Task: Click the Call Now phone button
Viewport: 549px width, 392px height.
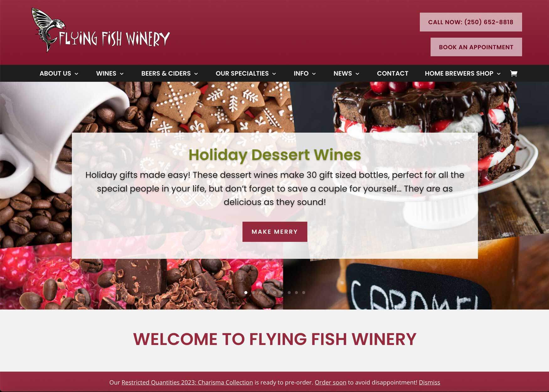Action: (x=471, y=22)
